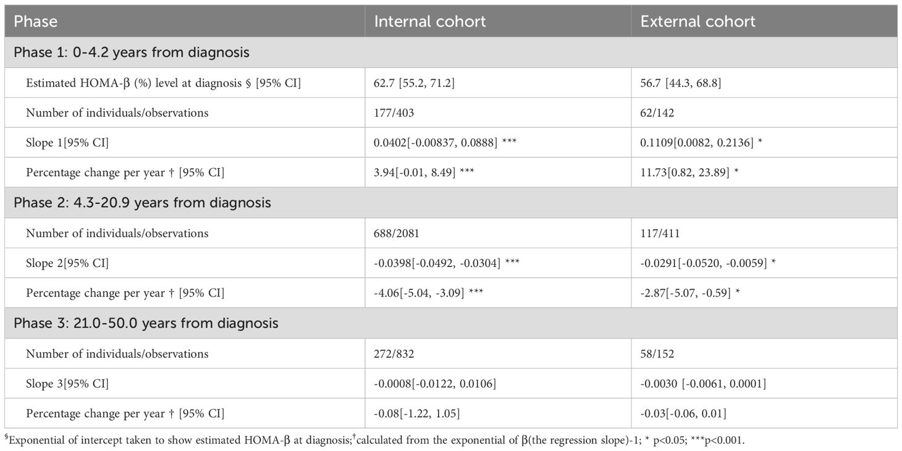Select the Phase 1: 0-4.2 years row
Viewport: 902px width, 451px height.
(132, 53)
